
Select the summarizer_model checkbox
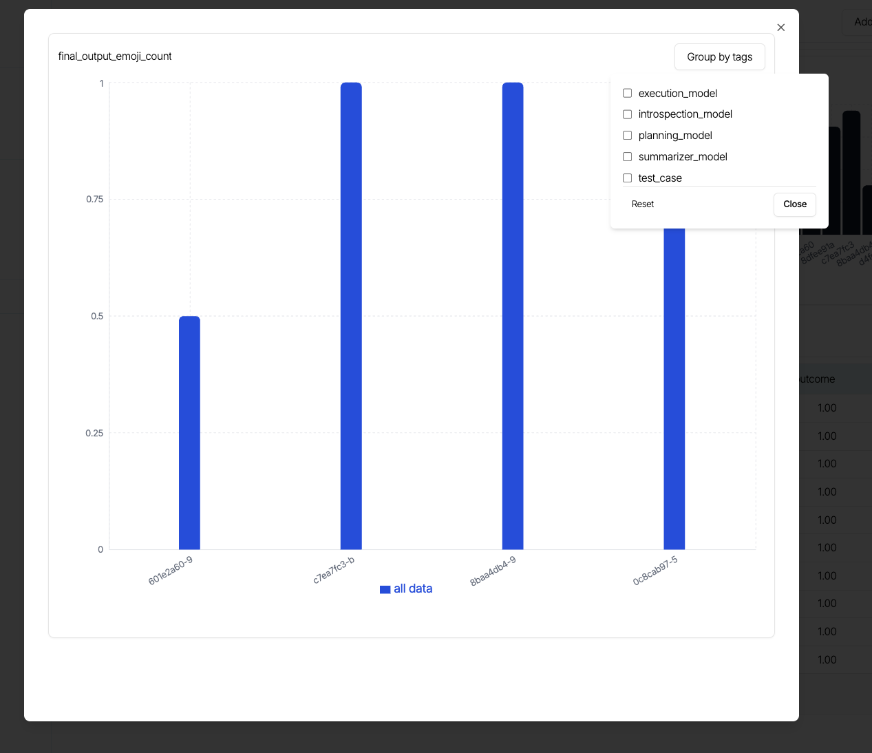click(627, 157)
